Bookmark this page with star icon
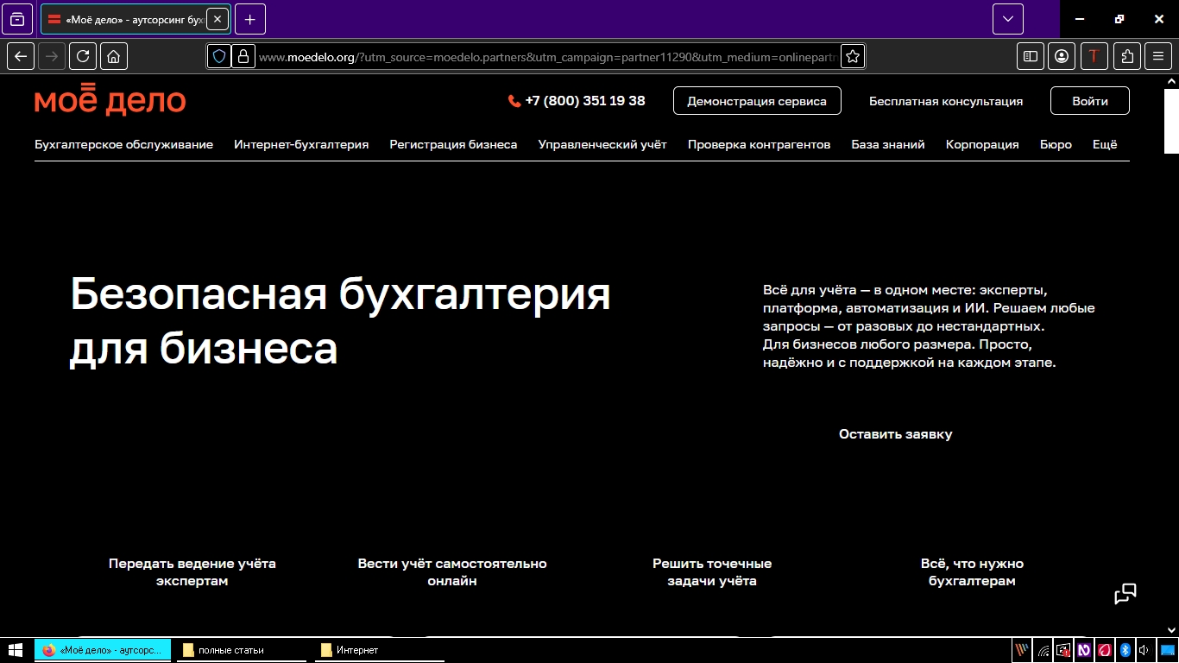This screenshot has height=663, width=1179. (x=853, y=56)
